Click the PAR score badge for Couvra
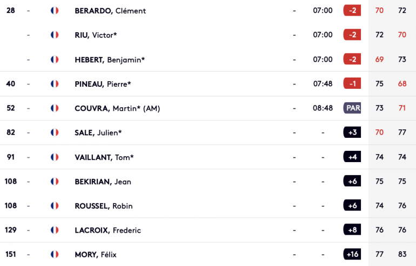This screenshot has height=266, width=416. point(352,108)
